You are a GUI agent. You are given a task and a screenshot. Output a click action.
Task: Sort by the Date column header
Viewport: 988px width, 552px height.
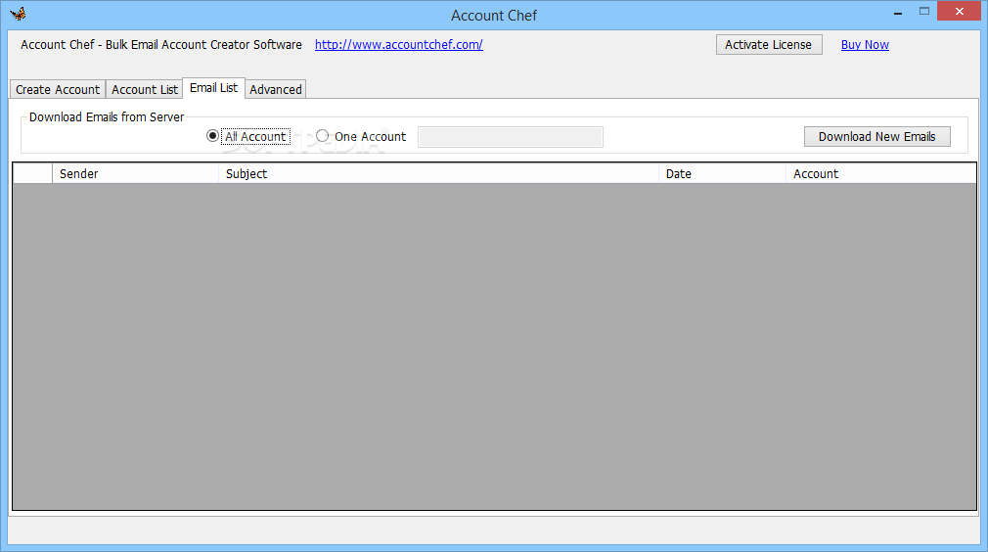pos(722,174)
